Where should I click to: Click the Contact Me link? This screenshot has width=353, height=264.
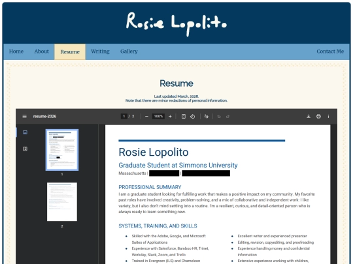[330, 51]
